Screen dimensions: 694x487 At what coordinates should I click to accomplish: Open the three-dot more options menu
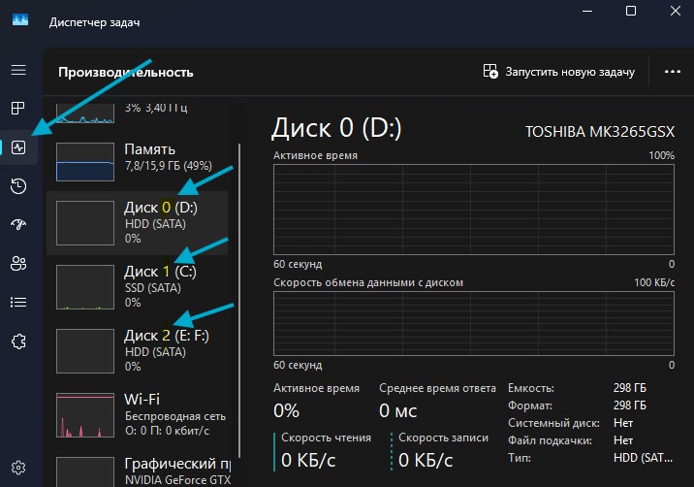point(673,72)
